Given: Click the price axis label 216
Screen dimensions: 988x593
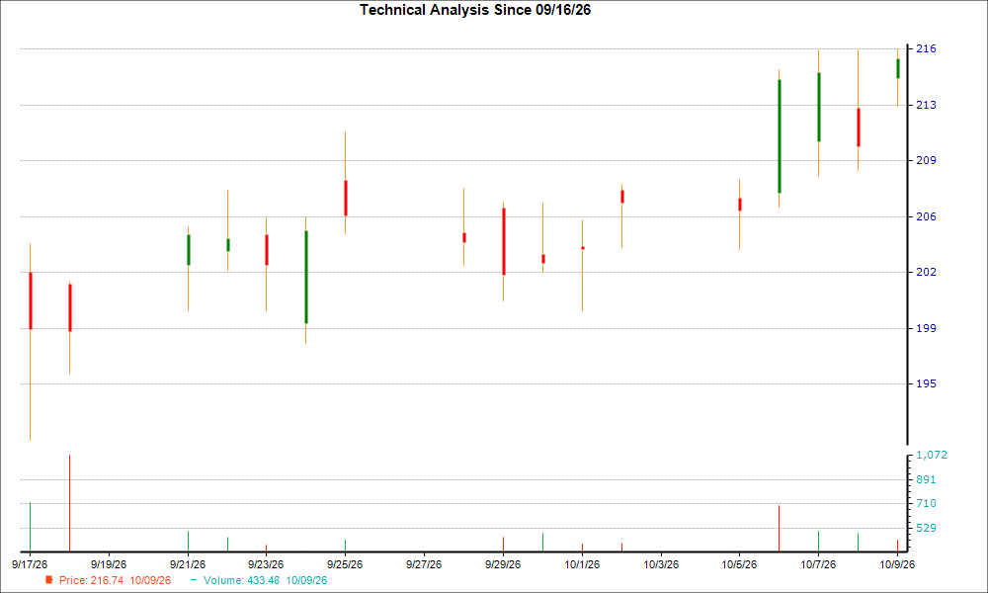Looking at the screenshot, I should coord(926,49).
